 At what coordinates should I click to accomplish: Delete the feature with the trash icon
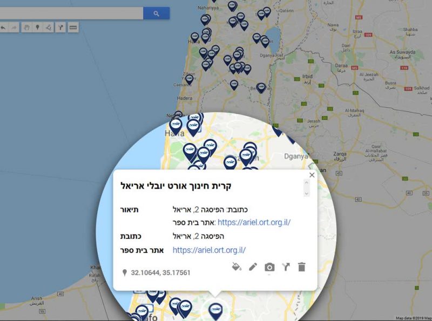click(302, 267)
